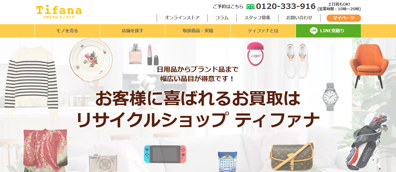Open the ティファナとは menu
Image resolution: width=396 pixels, height=172 pixels.
point(263,31)
